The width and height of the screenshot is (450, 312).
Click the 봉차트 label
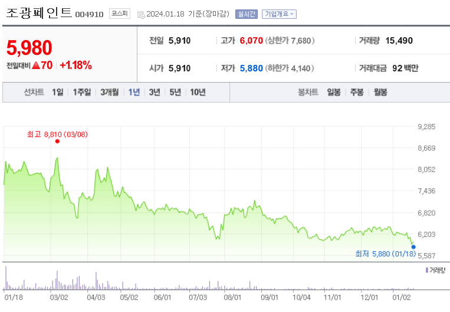(308, 92)
